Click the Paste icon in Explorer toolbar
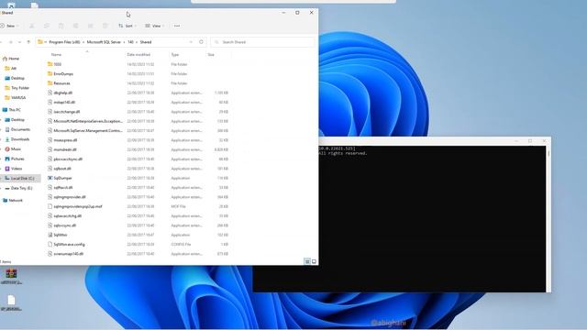 tap(61, 26)
